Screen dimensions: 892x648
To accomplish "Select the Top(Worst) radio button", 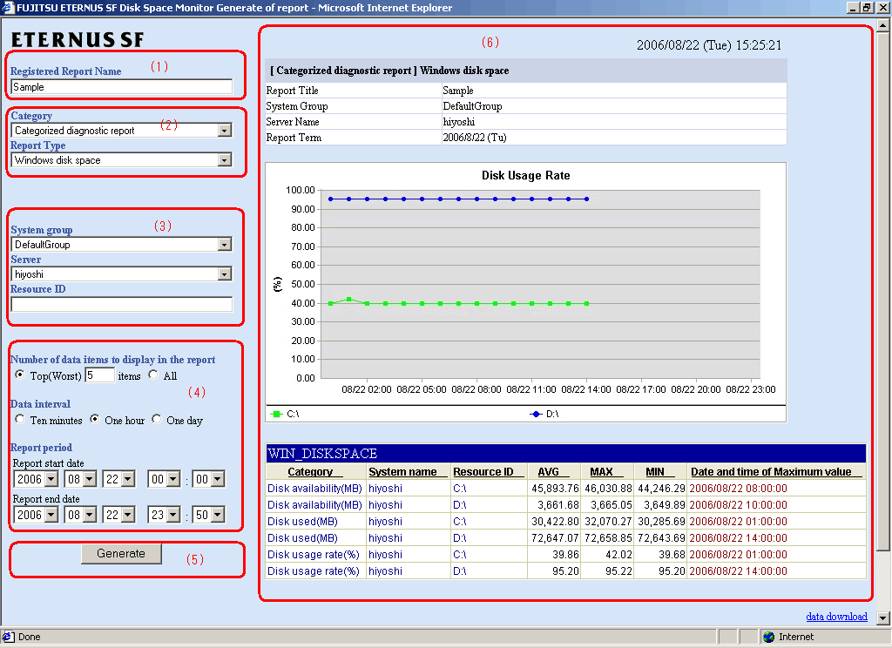I will [20, 375].
